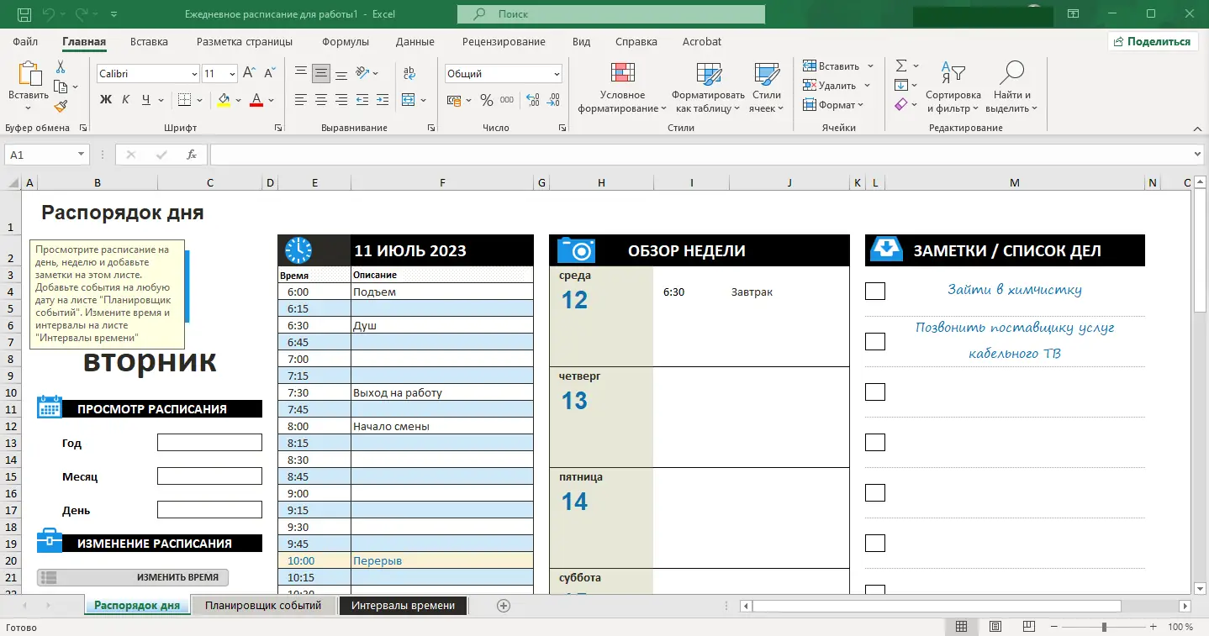
Task: Apply comma style with the 000 icon
Action: [x=506, y=100]
